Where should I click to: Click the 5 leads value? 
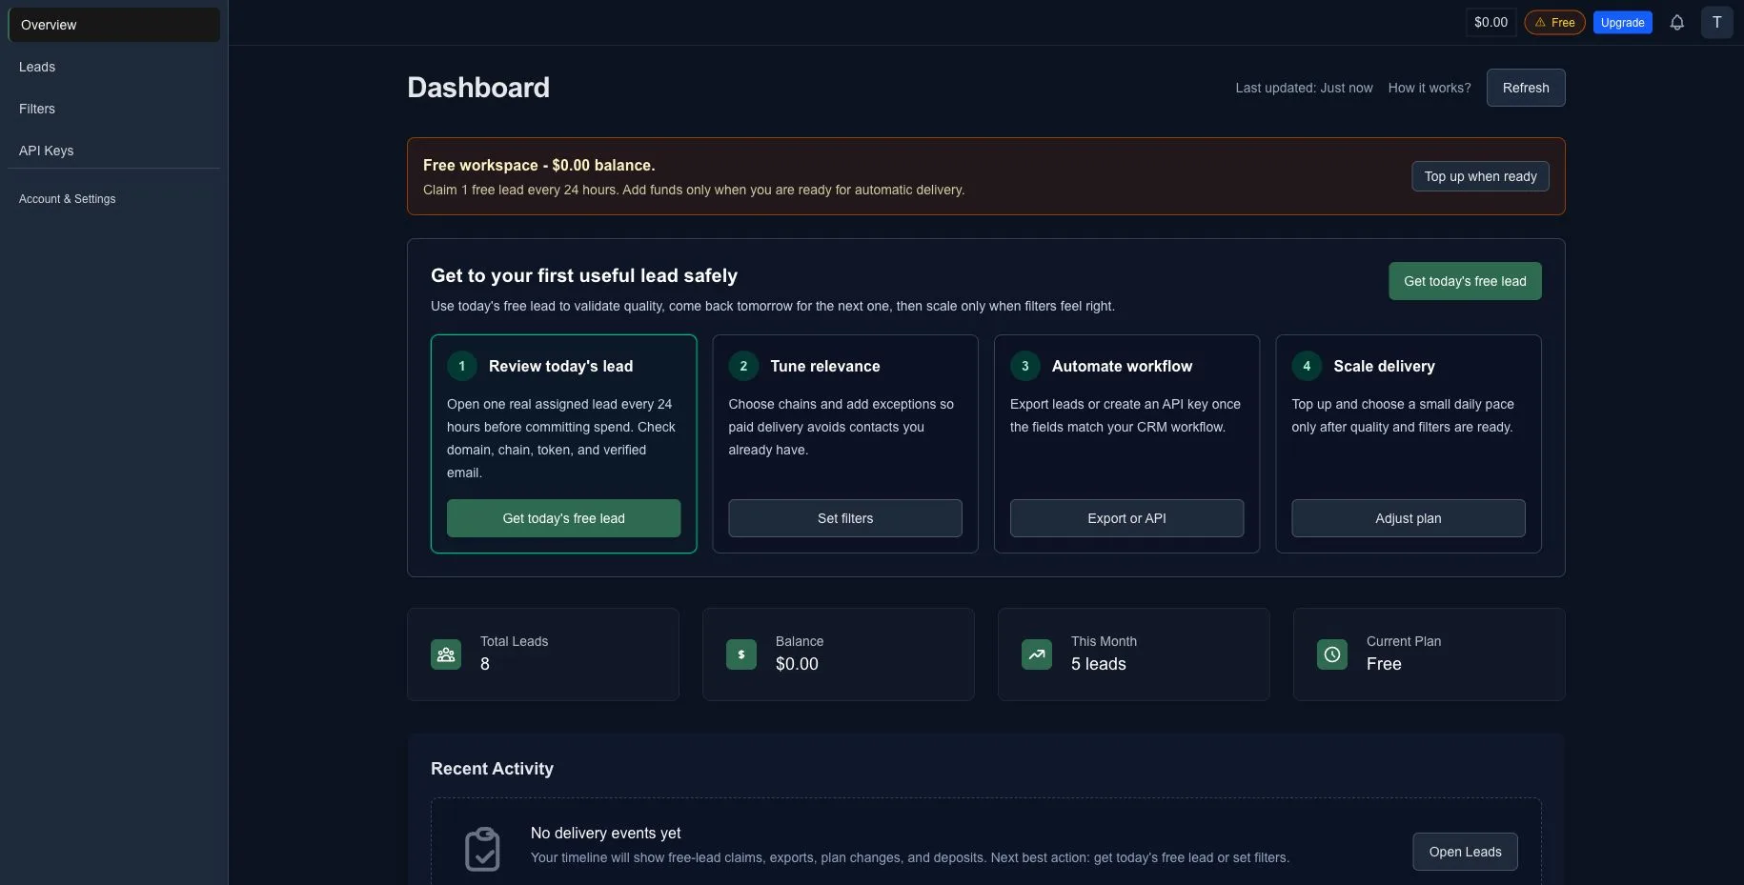[1098, 664]
